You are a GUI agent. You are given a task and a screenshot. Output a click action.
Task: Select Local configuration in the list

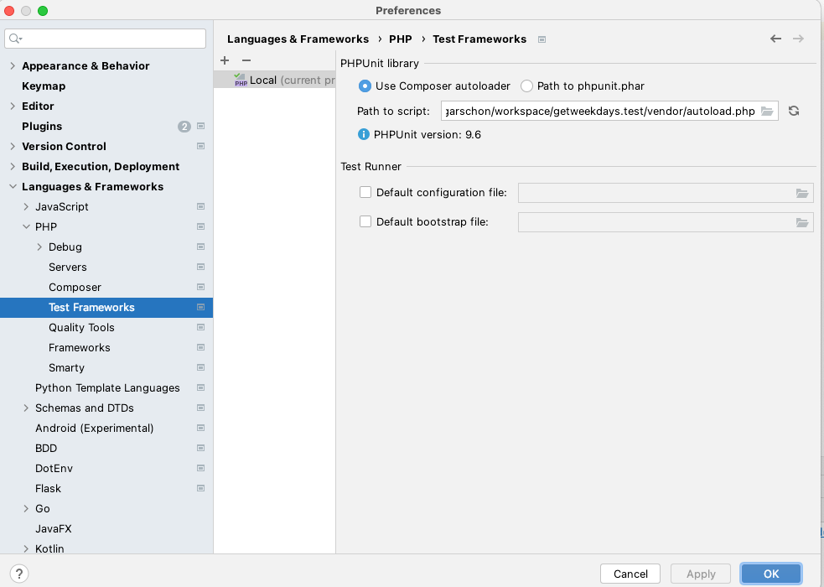[x=274, y=80]
